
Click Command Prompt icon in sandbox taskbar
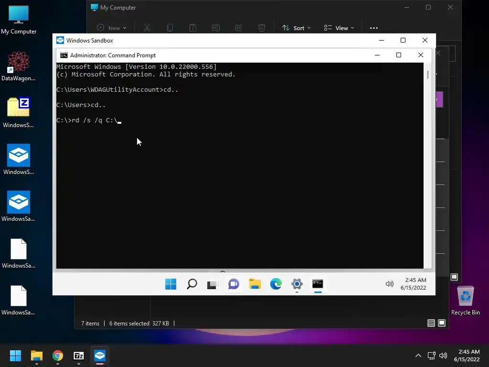click(x=318, y=284)
